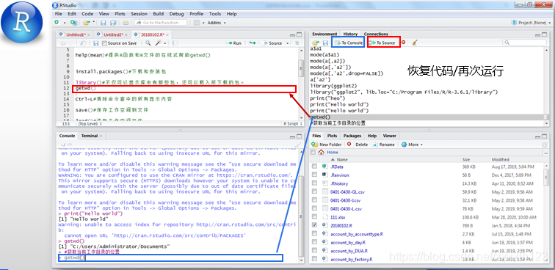Refresh the file listing in Files pane

545,145
